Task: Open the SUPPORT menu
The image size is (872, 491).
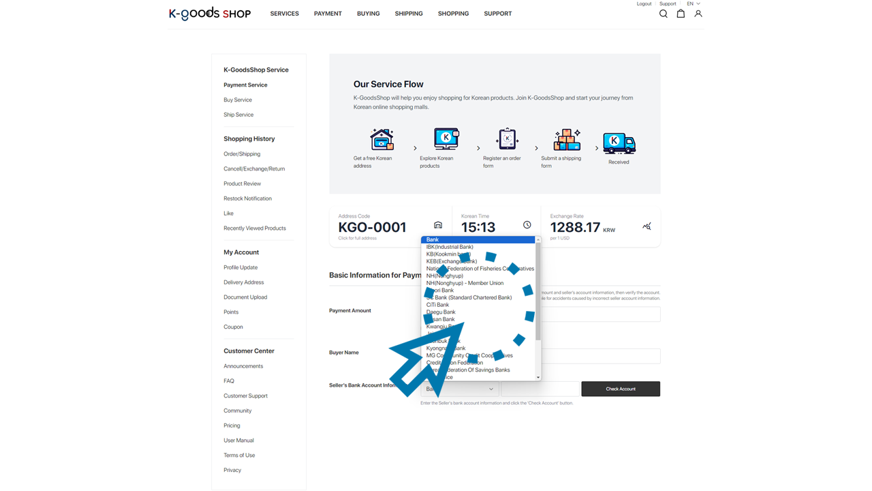Action: click(x=498, y=14)
